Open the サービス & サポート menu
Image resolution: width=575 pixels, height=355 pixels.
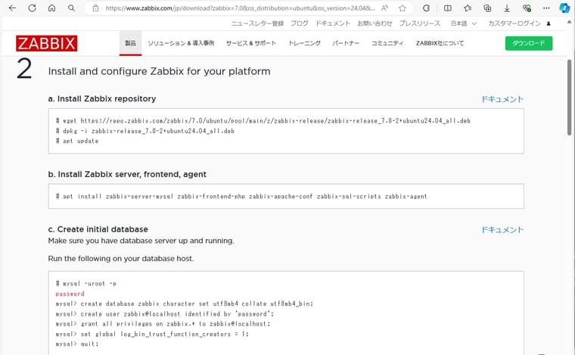[251, 43]
